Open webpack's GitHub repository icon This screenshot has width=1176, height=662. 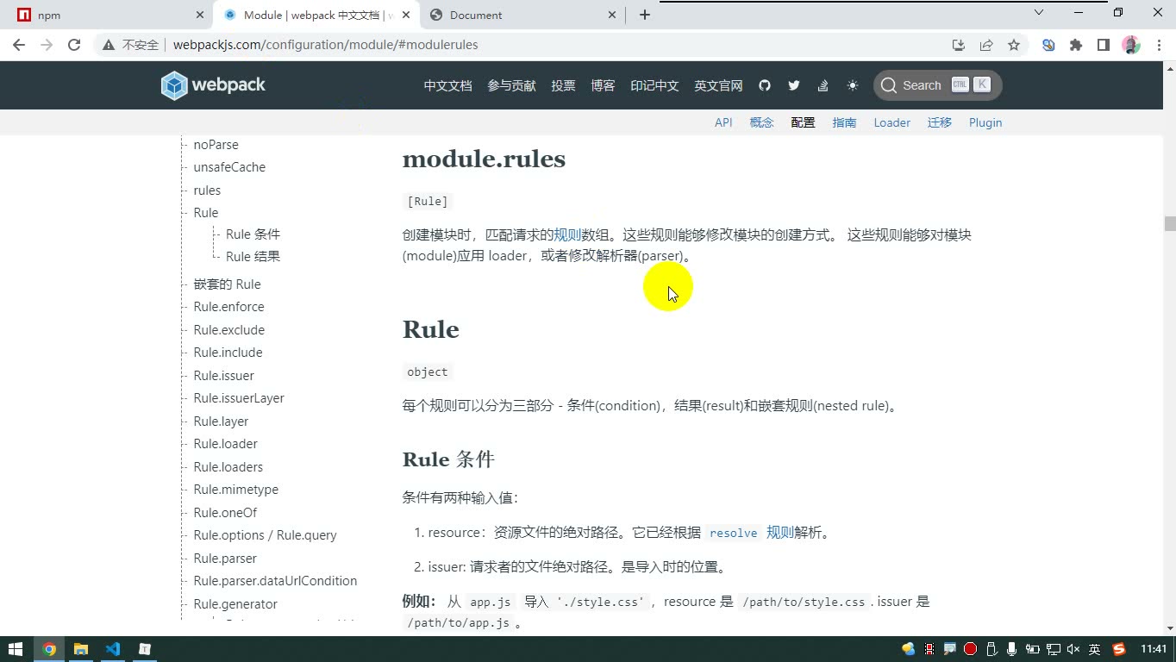click(765, 85)
